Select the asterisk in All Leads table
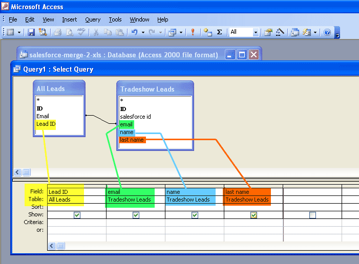Screen dimensions: 359x264 [38, 100]
